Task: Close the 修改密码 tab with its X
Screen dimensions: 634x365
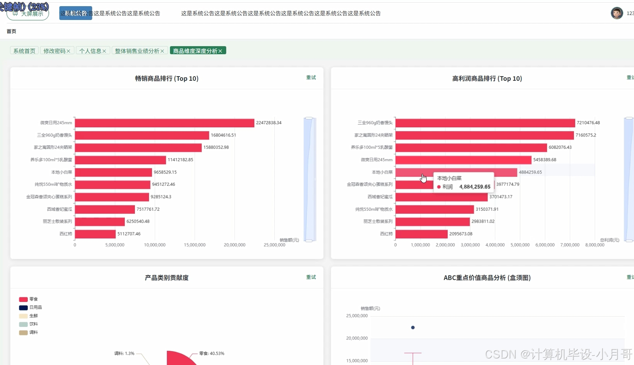Action: coord(68,51)
